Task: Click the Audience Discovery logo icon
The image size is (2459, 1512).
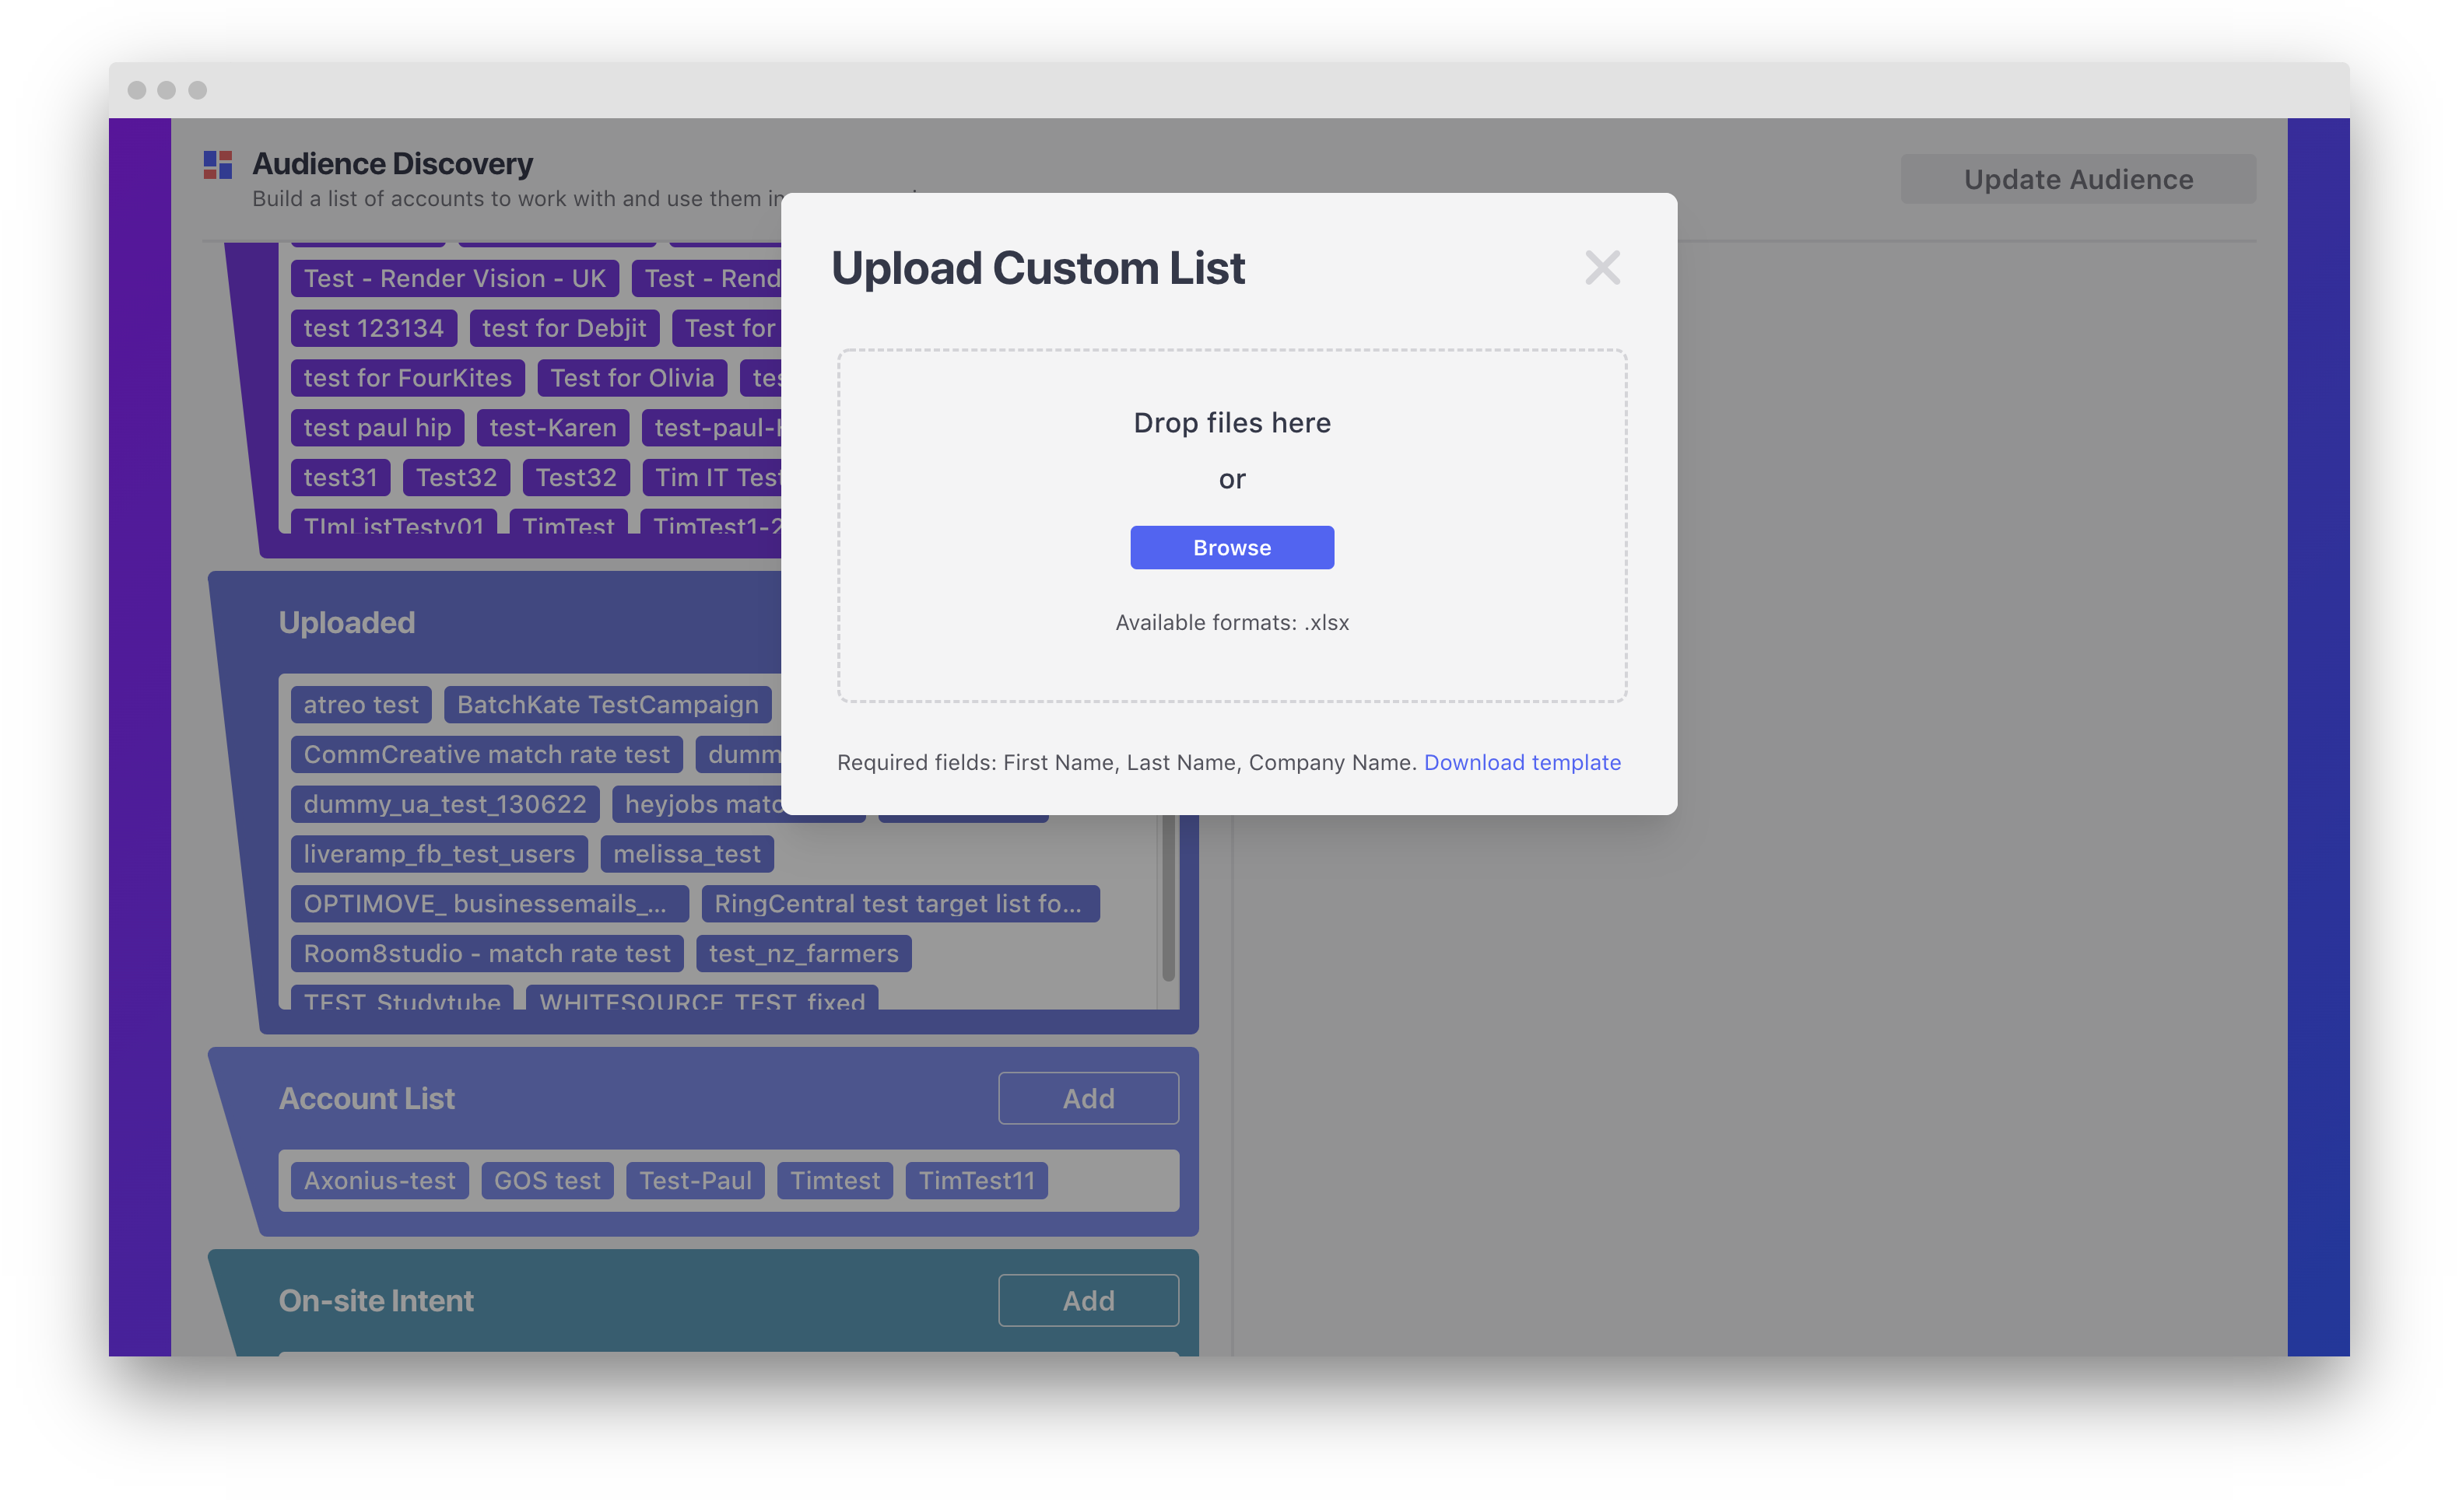Action: (218, 165)
